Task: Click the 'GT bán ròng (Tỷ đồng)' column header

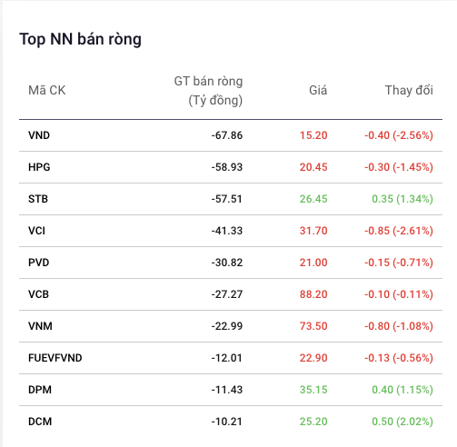Action: click(208, 91)
